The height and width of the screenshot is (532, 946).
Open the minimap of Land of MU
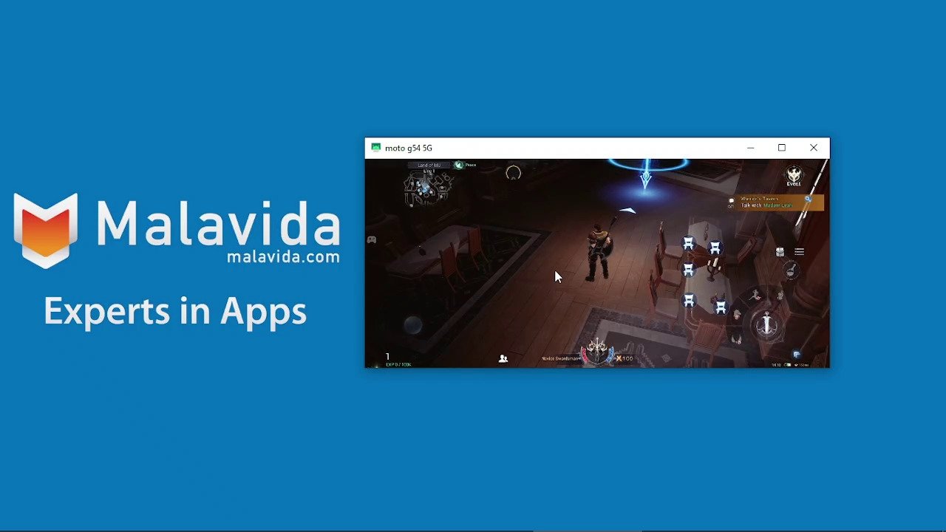coord(427,190)
